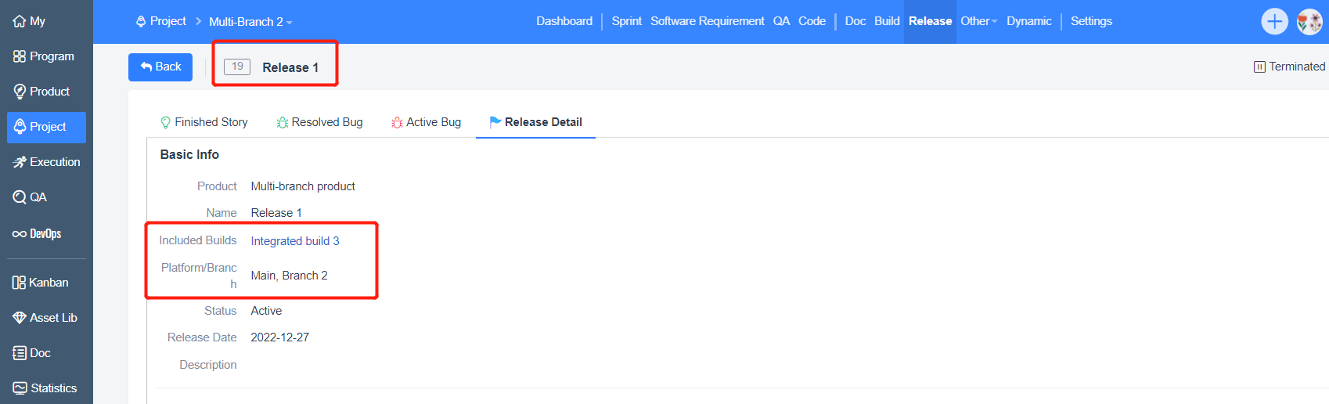The width and height of the screenshot is (1329, 404).
Task: Open Asset Lib in the sidebar
Action: pyautogui.click(x=45, y=318)
